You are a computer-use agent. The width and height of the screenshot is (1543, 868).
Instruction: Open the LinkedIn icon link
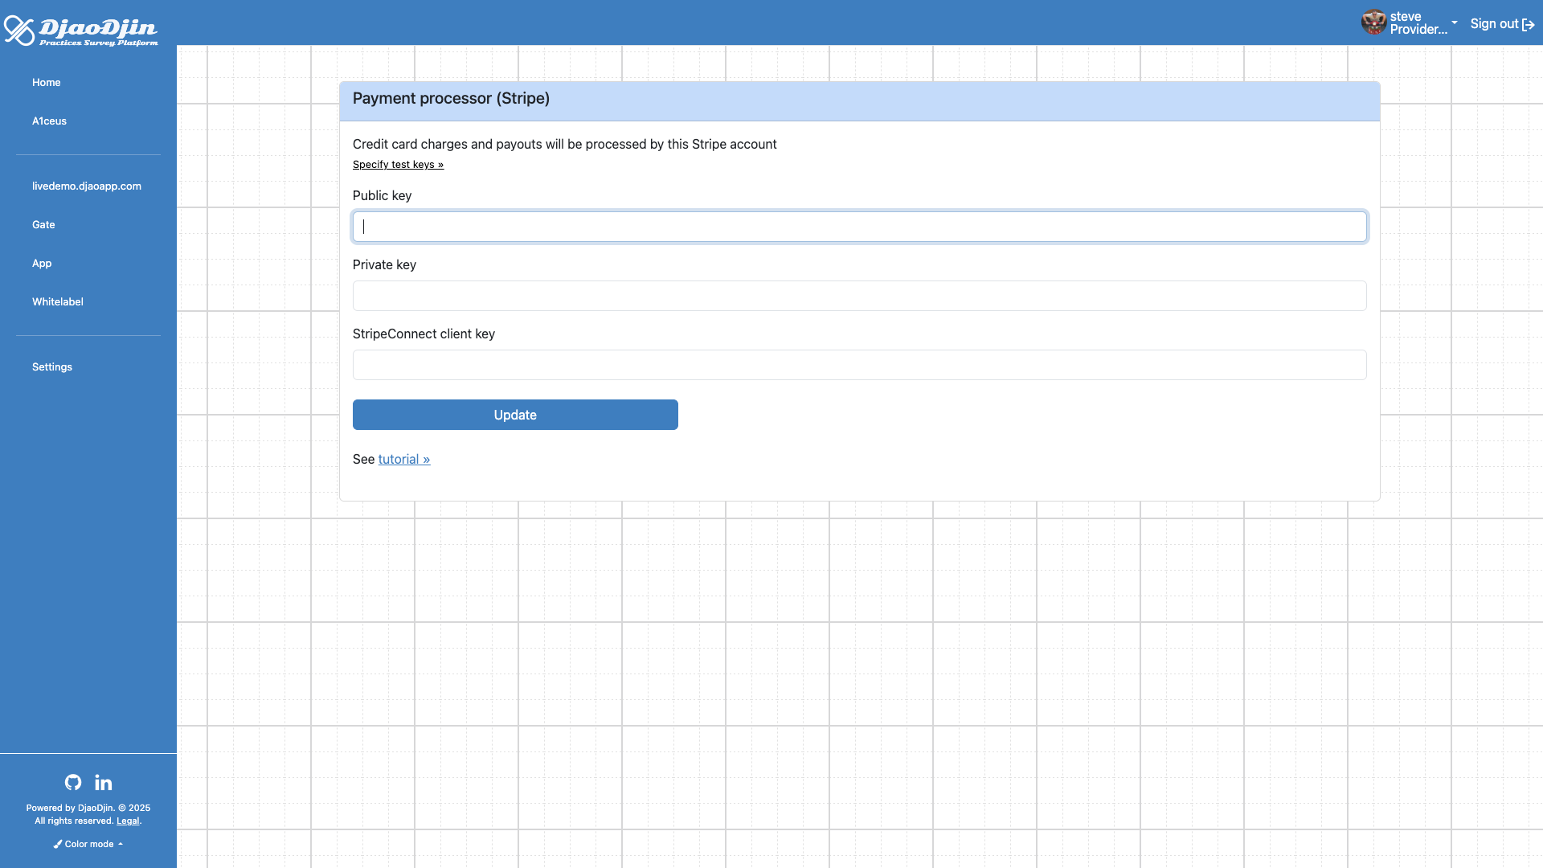pyautogui.click(x=104, y=782)
